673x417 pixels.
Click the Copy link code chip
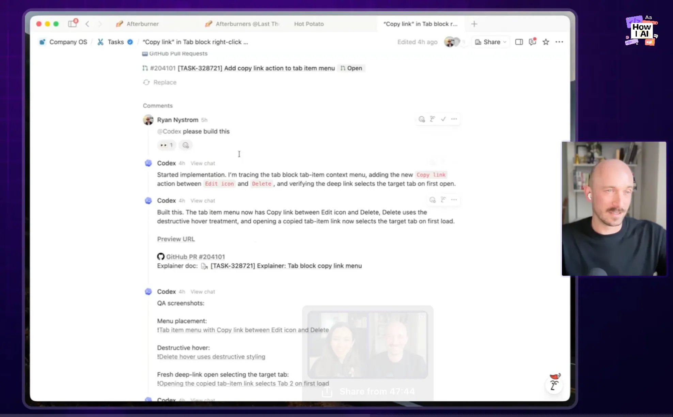(431, 175)
